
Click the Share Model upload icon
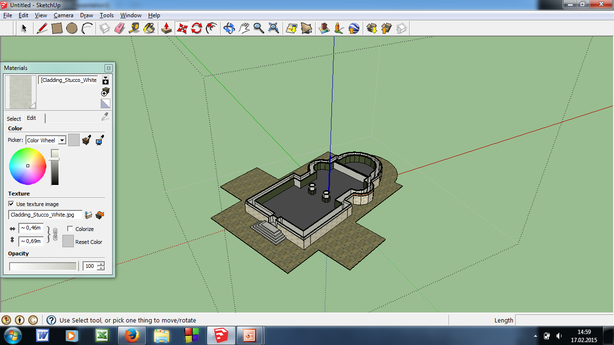click(387, 29)
